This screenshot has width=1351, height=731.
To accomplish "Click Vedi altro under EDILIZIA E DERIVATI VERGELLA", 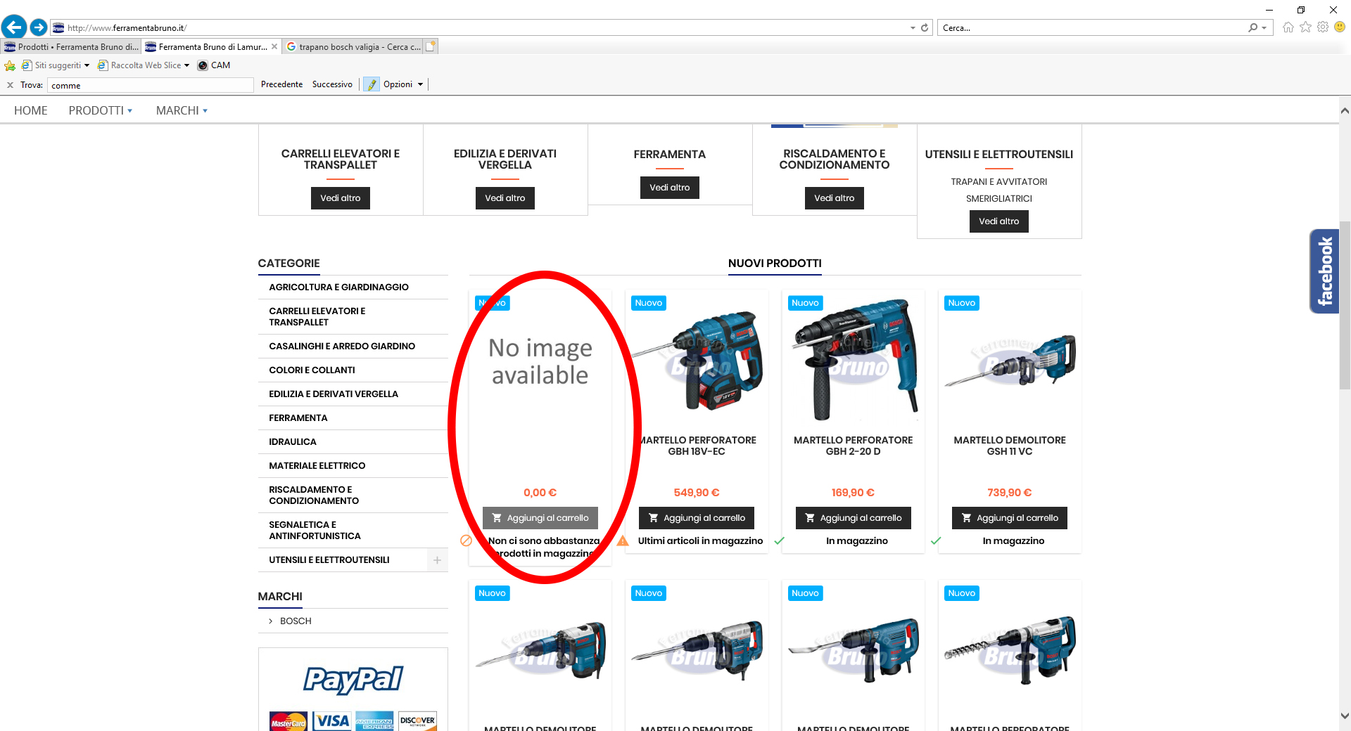I will click(x=505, y=198).
